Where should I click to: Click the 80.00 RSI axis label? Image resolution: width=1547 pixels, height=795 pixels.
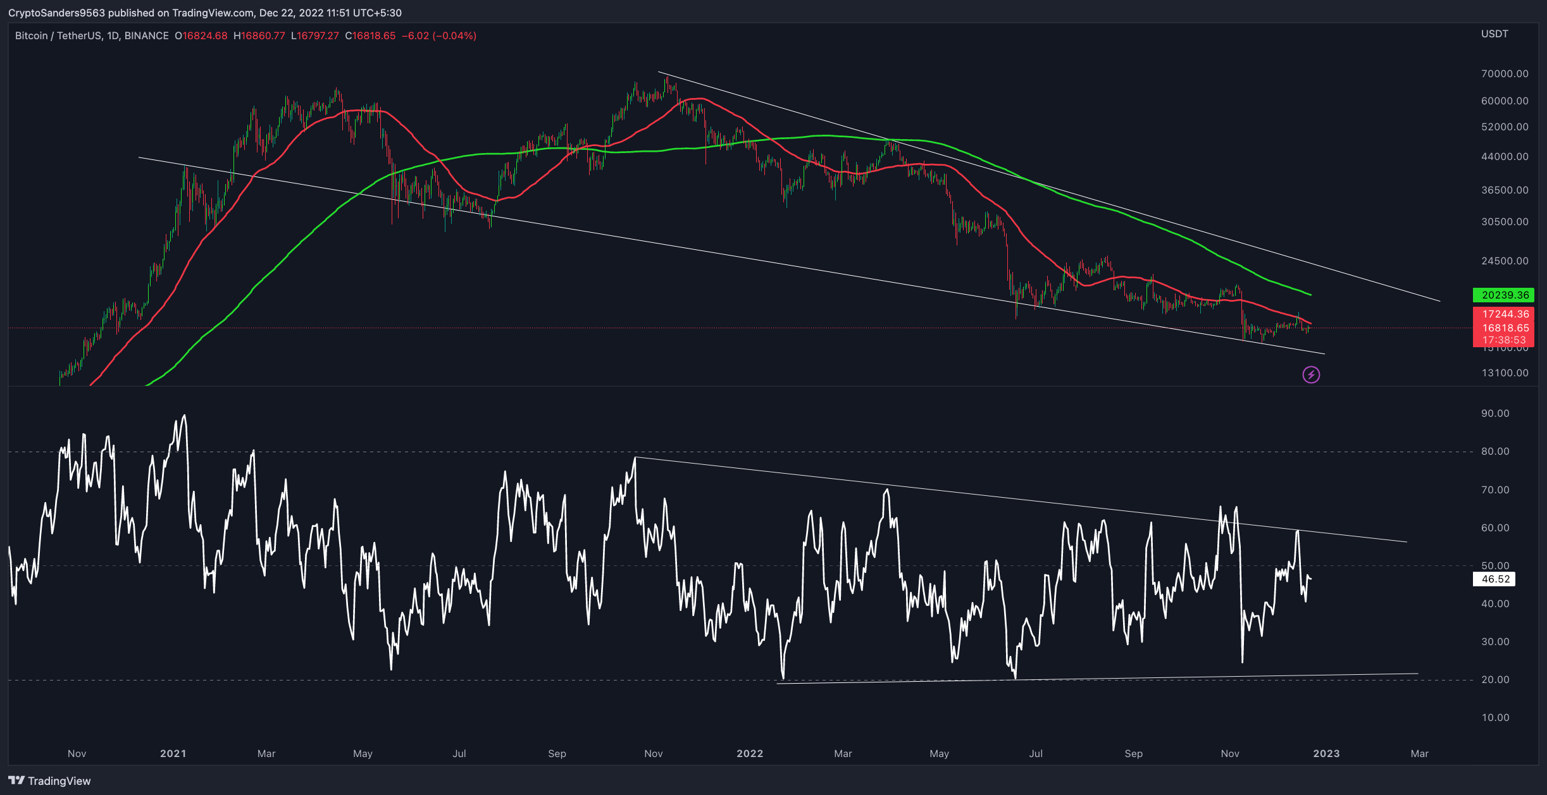(x=1495, y=452)
